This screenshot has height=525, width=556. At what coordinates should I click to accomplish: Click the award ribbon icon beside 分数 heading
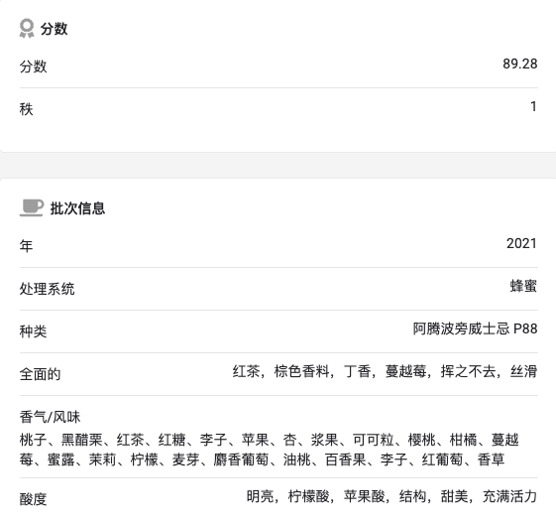pos(27,28)
